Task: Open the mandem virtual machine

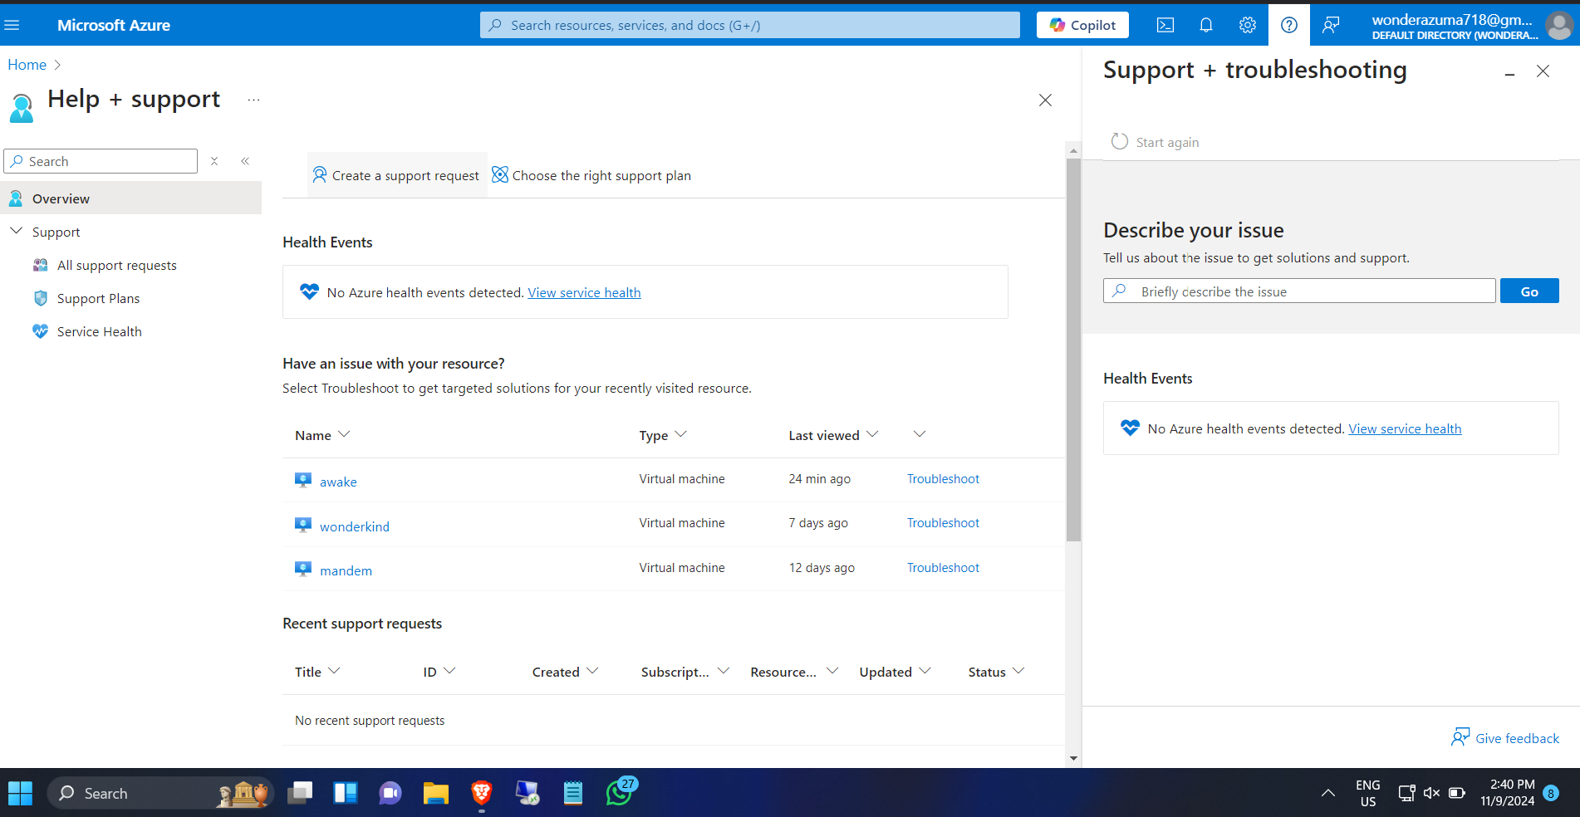Action: tap(346, 570)
